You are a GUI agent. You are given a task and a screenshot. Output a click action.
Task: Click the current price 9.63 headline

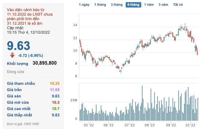[x=19, y=46]
